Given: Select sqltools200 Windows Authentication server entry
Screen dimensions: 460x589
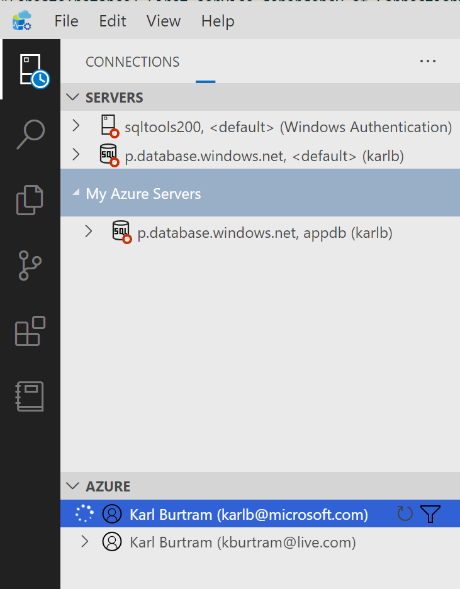Looking at the screenshot, I should [x=260, y=126].
